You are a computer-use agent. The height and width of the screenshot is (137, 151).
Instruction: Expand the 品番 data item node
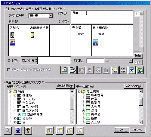pyautogui.click(x=83, y=111)
